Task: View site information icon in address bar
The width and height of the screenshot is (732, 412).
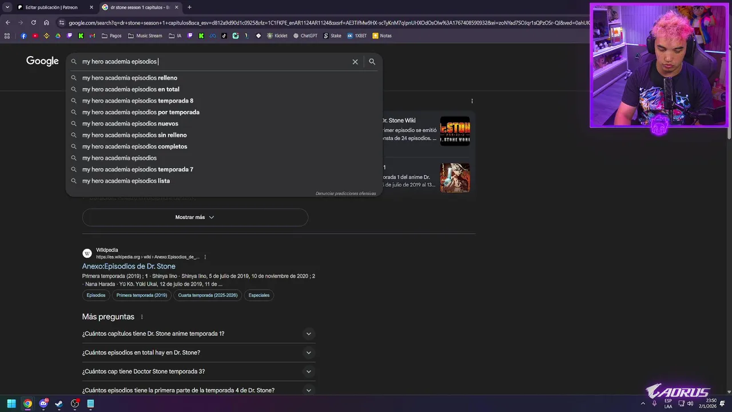Action: click(62, 23)
